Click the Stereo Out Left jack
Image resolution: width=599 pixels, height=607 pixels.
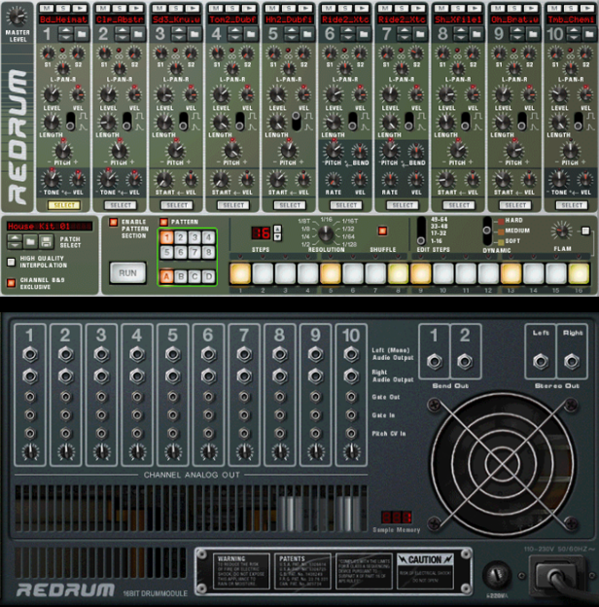pos(541,362)
